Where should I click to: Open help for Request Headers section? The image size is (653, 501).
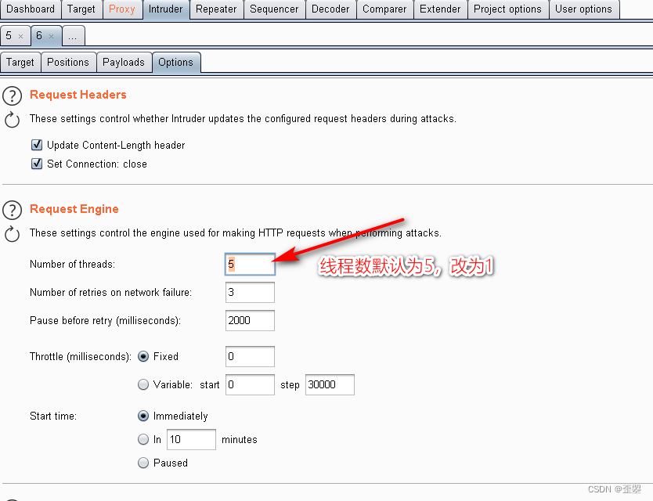pos(12,96)
